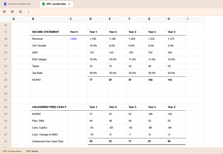Open the comments panel icon
This screenshot has width=223, height=154.
point(4,12)
